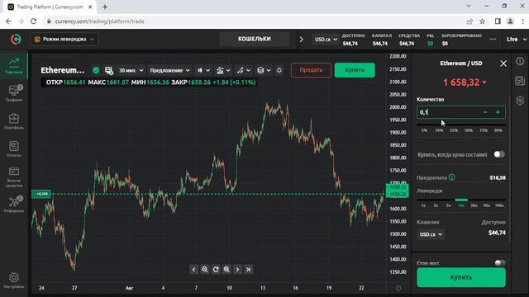Open the Портфель (portfolio) sidebar section
The height and width of the screenshot is (297, 529).
click(14, 121)
